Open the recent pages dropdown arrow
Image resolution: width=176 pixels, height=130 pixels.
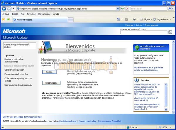pos(13,9)
